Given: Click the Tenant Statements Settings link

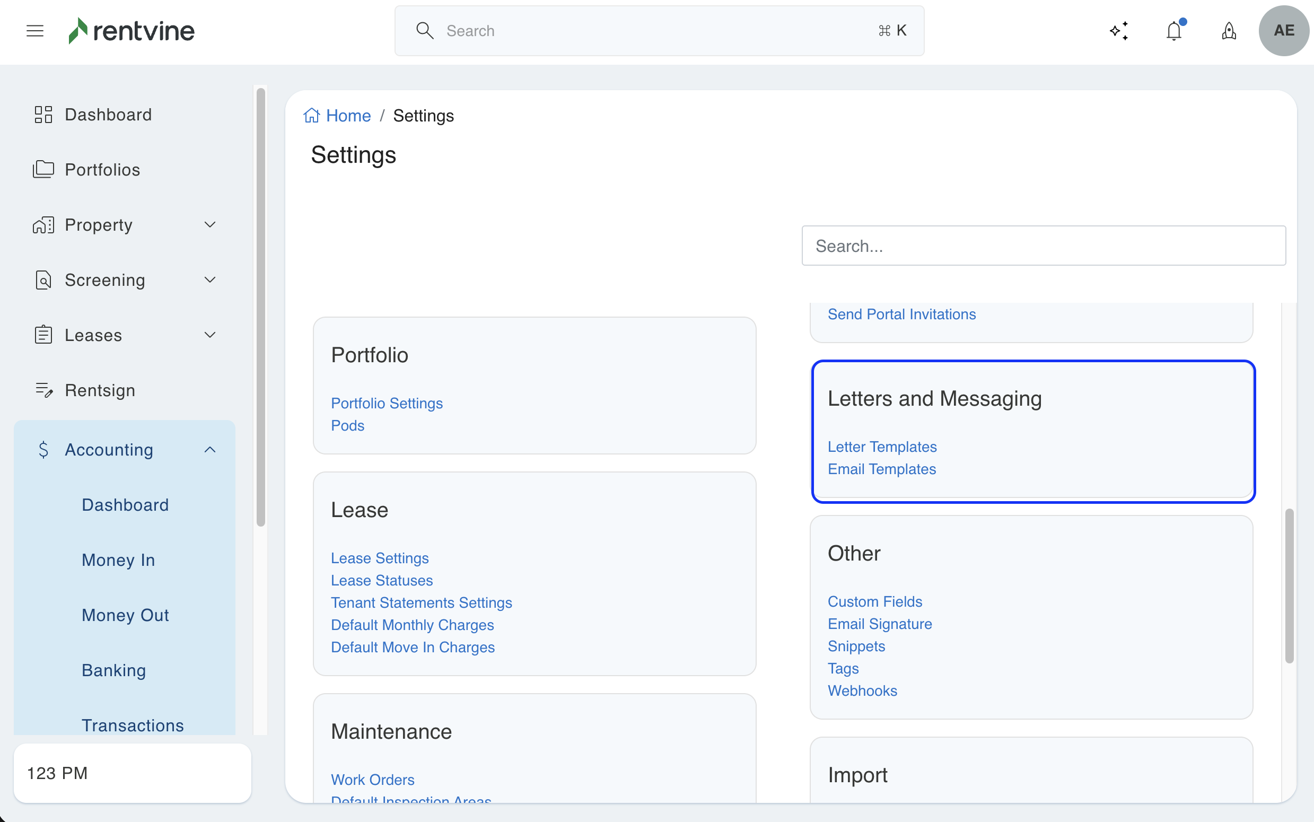Looking at the screenshot, I should click(x=421, y=602).
